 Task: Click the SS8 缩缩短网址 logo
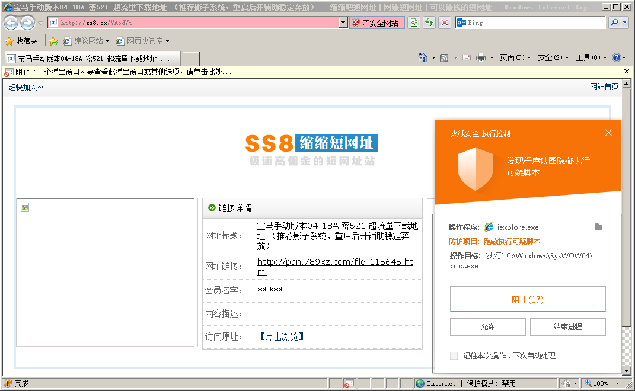pyautogui.click(x=312, y=149)
